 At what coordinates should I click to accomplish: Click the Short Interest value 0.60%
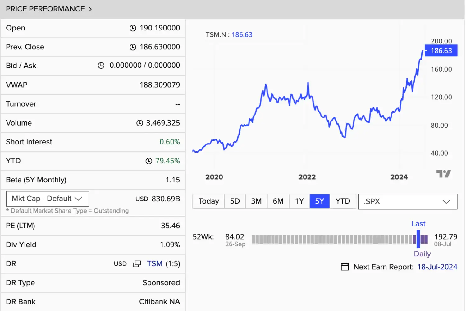(170, 142)
